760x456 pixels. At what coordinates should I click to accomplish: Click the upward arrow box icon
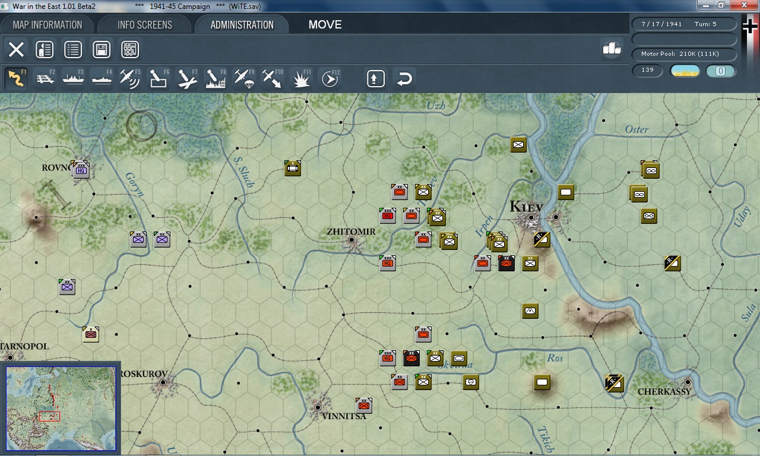[375, 78]
